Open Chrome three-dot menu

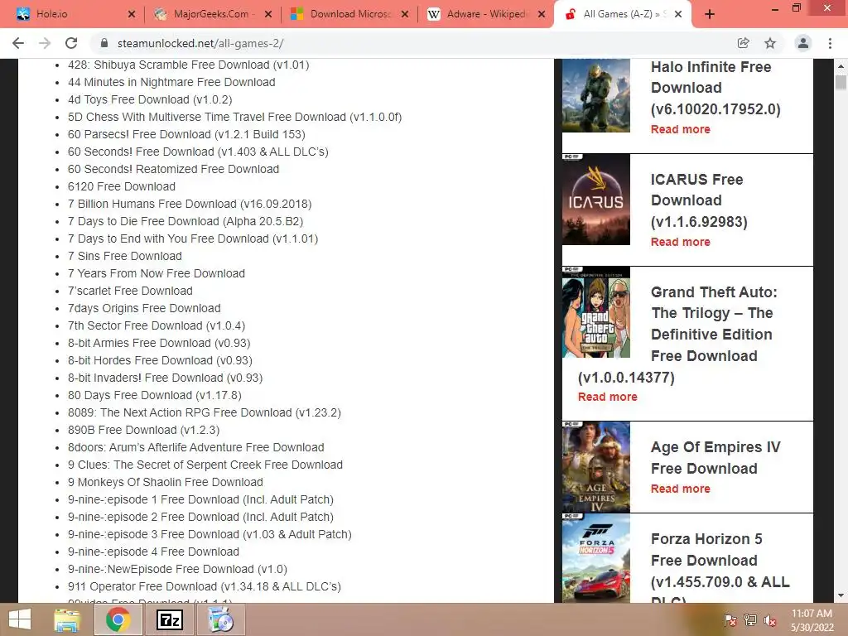(x=830, y=43)
